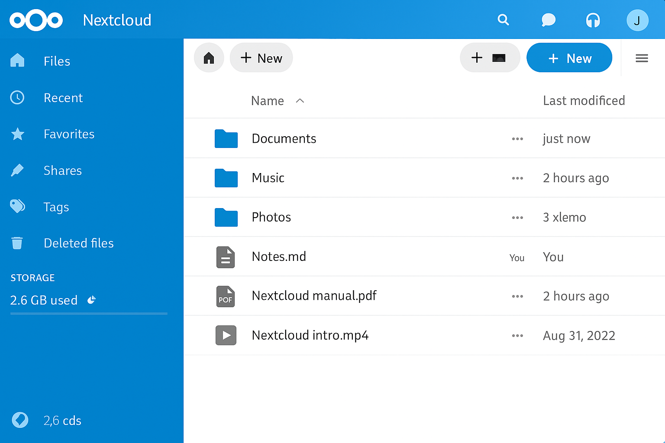Click the gray plus folder button
The image size is (665, 443).
click(x=490, y=58)
